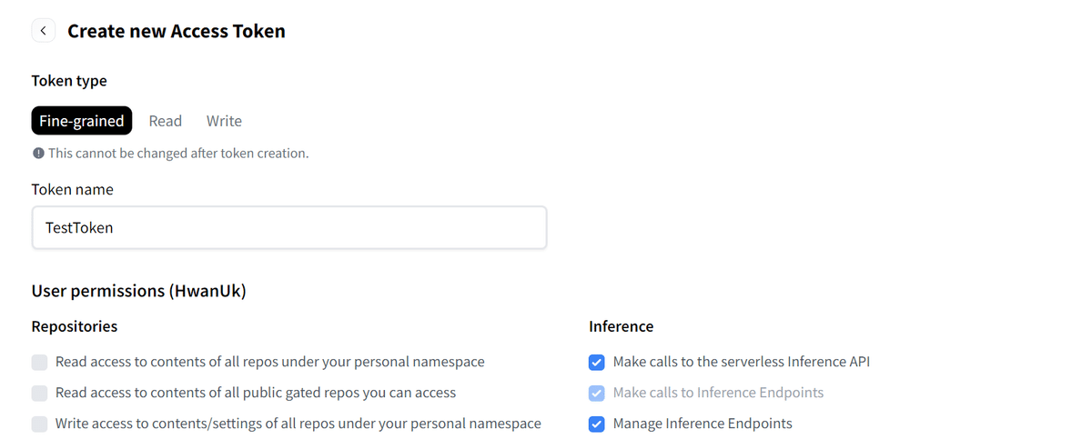The width and height of the screenshot is (1092, 439).
Task: Switch token type to Read
Action: click(x=166, y=121)
